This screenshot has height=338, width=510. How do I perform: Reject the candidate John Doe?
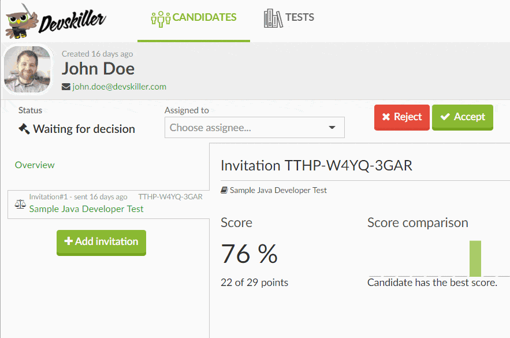[401, 117]
